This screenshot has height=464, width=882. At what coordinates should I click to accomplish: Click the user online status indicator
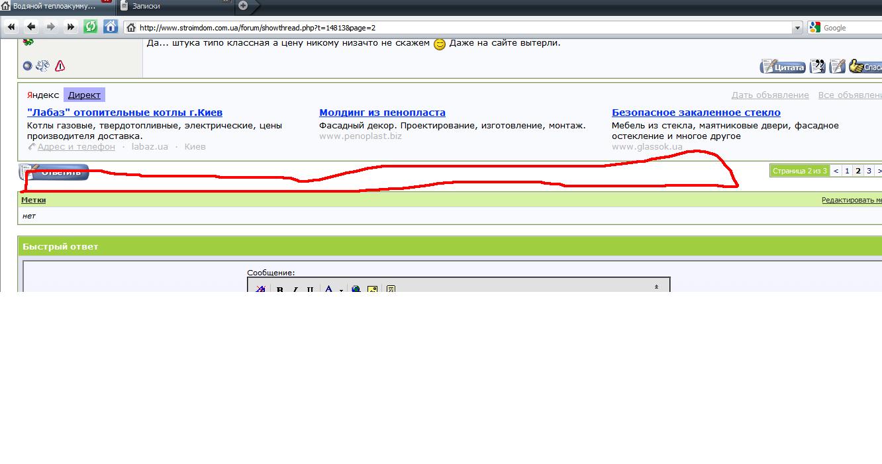pos(27,66)
